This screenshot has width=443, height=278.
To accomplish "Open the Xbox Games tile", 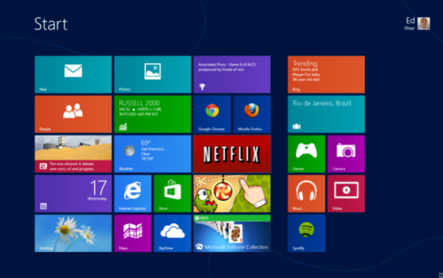I will (307, 154).
